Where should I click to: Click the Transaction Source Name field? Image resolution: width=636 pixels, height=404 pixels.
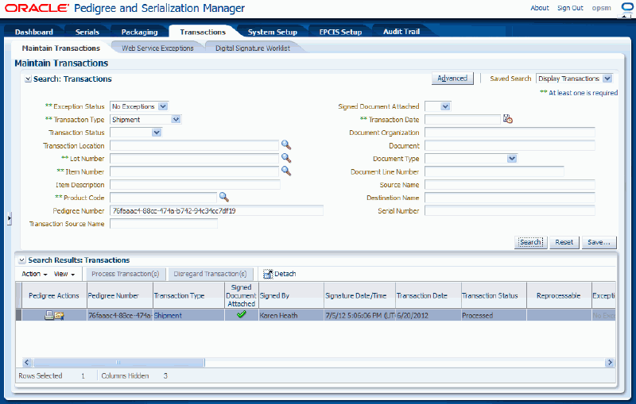[164, 224]
